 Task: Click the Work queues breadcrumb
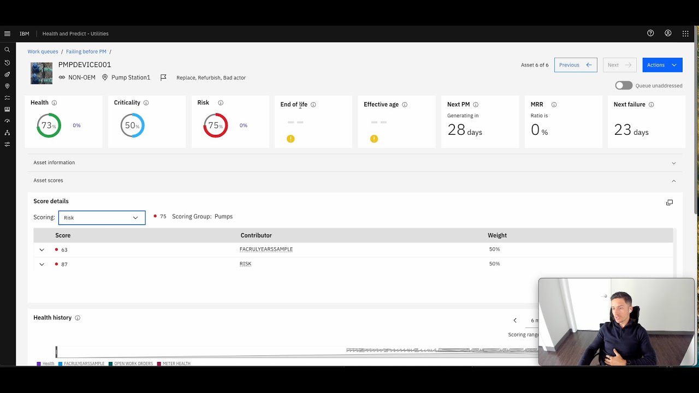pyautogui.click(x=43, y=51)
